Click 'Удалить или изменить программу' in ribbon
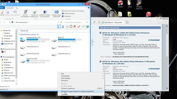The height and width of the screenshot is (99, 177). pyautogui.click(x=73, y=11)
